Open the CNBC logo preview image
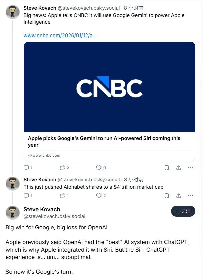Image resolution: width=203 pixels, height=279 pixels. [x=110, y=87]
